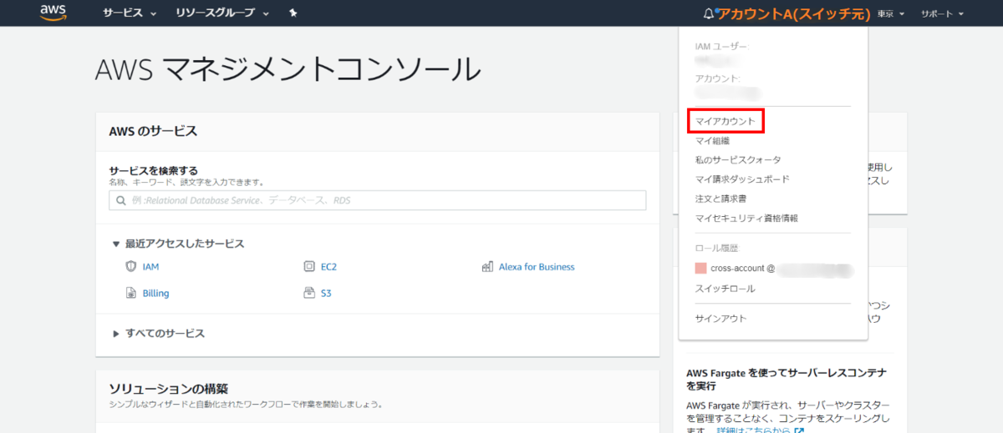Select マイアカウント from account menu
1003x433 pixels.
[726, 121]
